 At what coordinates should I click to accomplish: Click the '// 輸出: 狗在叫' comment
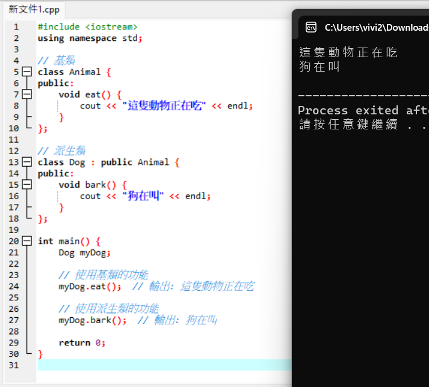pos(177,320)
